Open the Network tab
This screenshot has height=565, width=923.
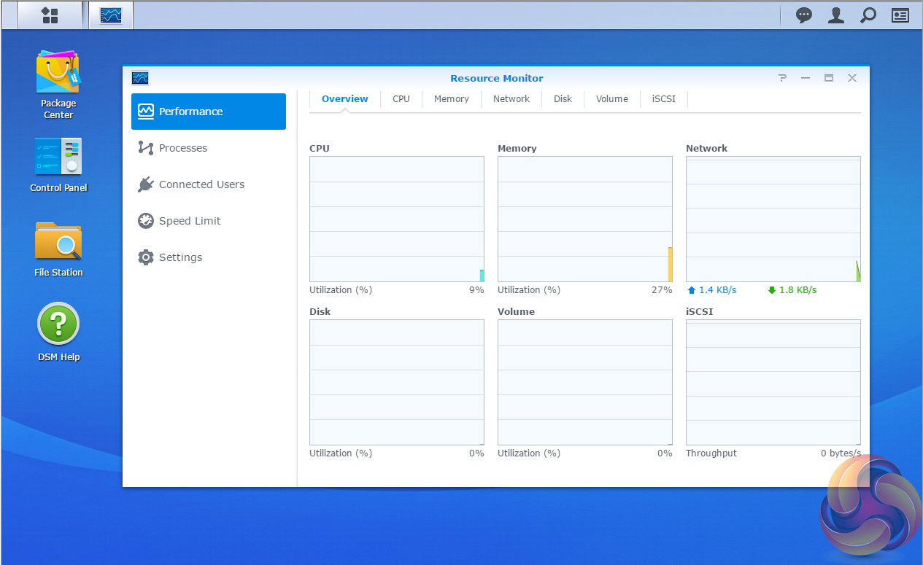[x=511, y=98]
